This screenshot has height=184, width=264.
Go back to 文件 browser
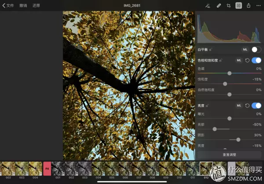(8, 6)
